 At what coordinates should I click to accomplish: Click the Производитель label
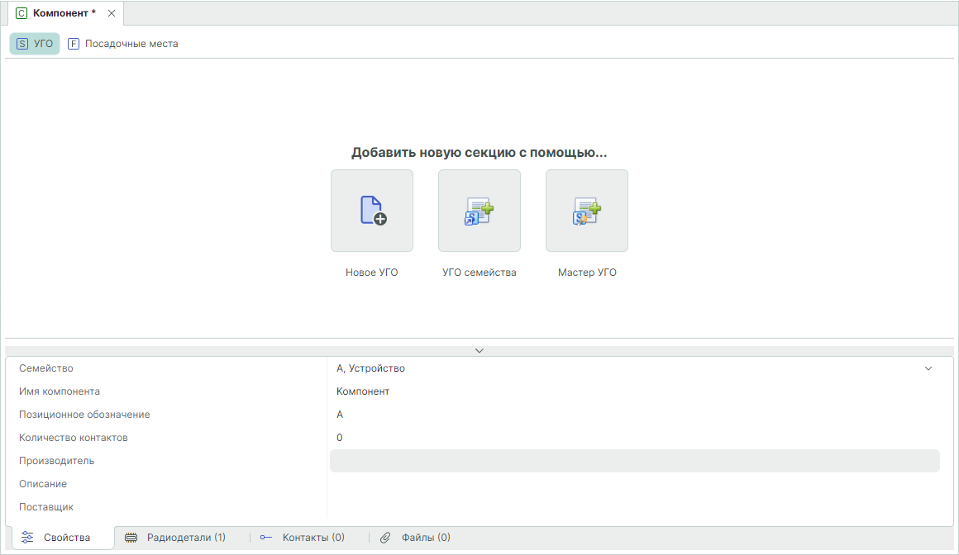coord(56,461)
